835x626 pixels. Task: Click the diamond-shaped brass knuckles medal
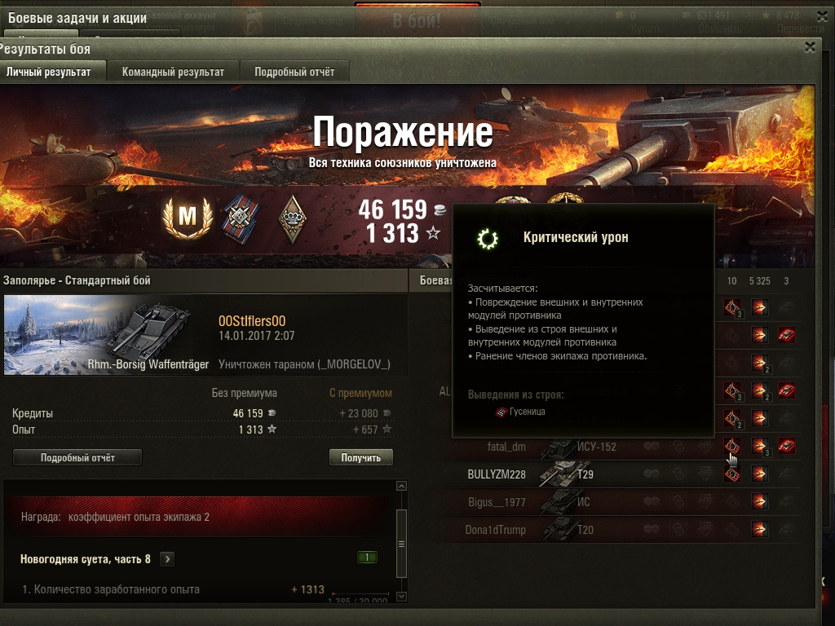(x=293, y=218)
